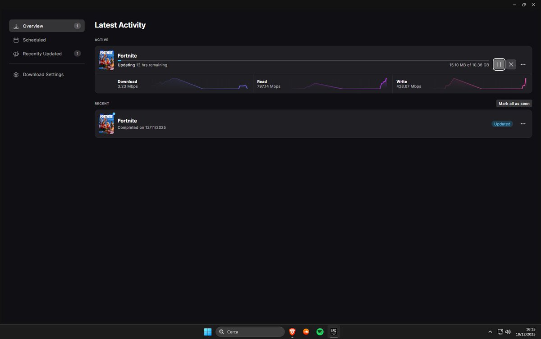Show hidden system tray icons

pyautogui.click(x=491, y=332)
